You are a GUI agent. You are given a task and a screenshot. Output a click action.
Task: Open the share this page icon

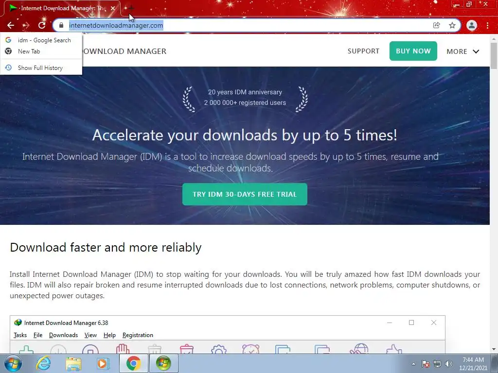tap(436, 25)
